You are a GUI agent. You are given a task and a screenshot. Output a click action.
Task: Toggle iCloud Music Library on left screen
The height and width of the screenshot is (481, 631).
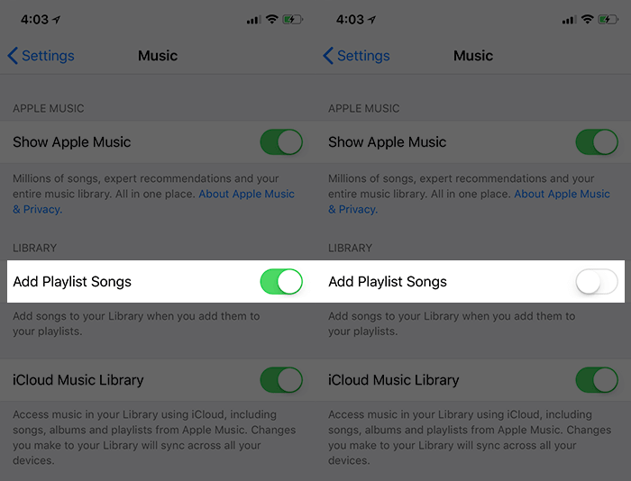(281, 379)
